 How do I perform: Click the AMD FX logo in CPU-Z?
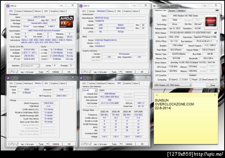point(67,22)
